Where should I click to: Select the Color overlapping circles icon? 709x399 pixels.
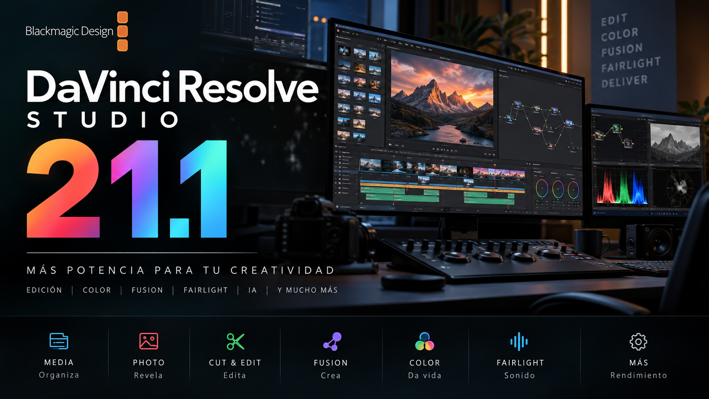tap(424, 342)
